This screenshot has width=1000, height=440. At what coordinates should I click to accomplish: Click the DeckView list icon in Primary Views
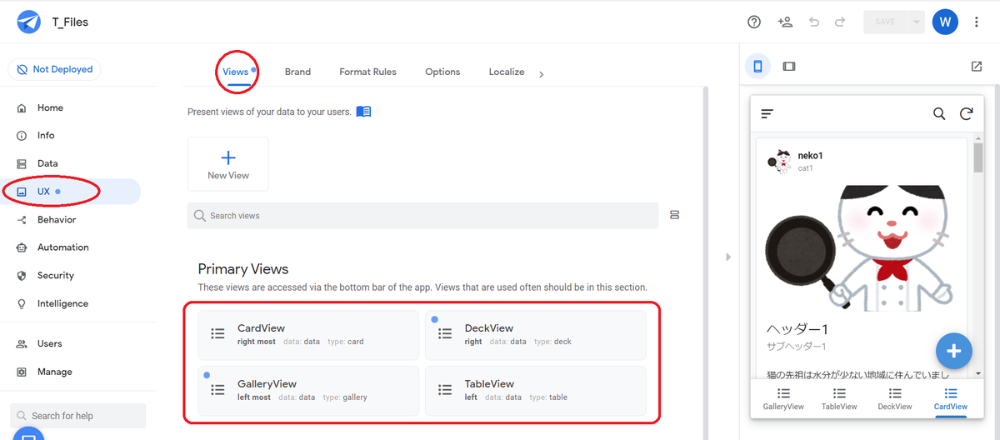coord(445,333)
